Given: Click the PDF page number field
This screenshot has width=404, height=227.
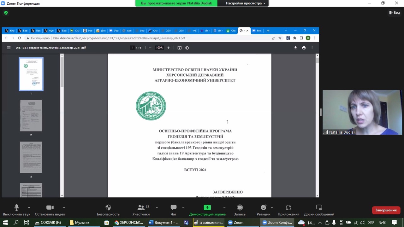Looking at the screenshot, I should (133, 48).
